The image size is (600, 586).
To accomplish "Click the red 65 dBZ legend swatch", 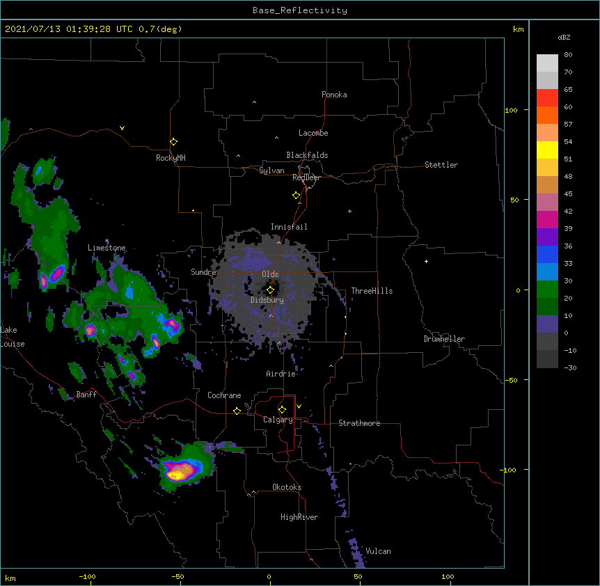I will point(547,97).
